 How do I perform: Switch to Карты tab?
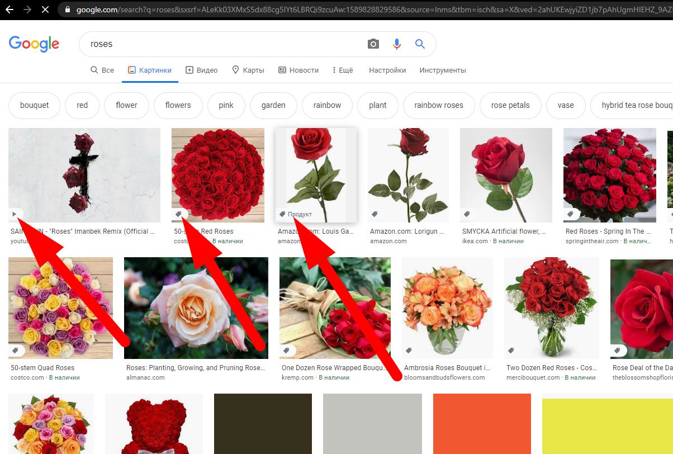[x=248, y=70]
